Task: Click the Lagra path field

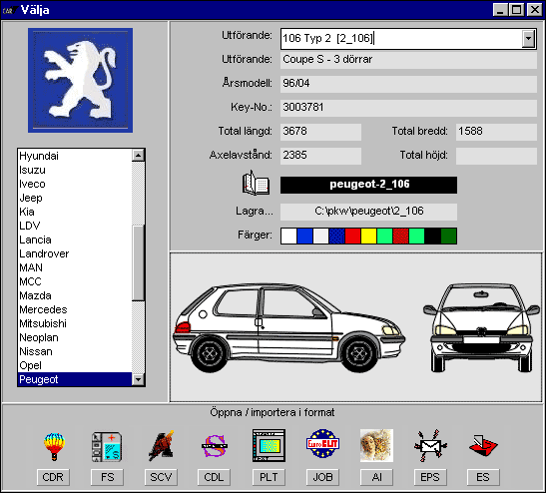Action: tap(368, 212)
